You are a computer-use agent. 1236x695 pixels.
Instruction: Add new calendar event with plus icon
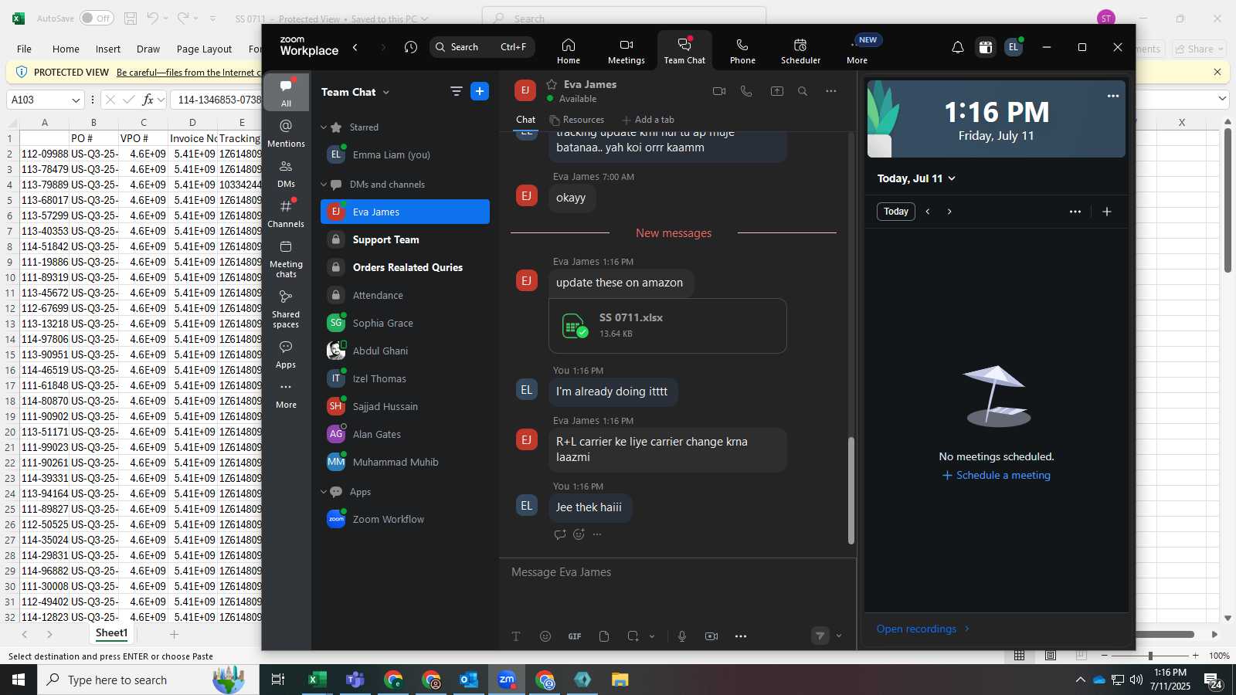point(1107,212)
